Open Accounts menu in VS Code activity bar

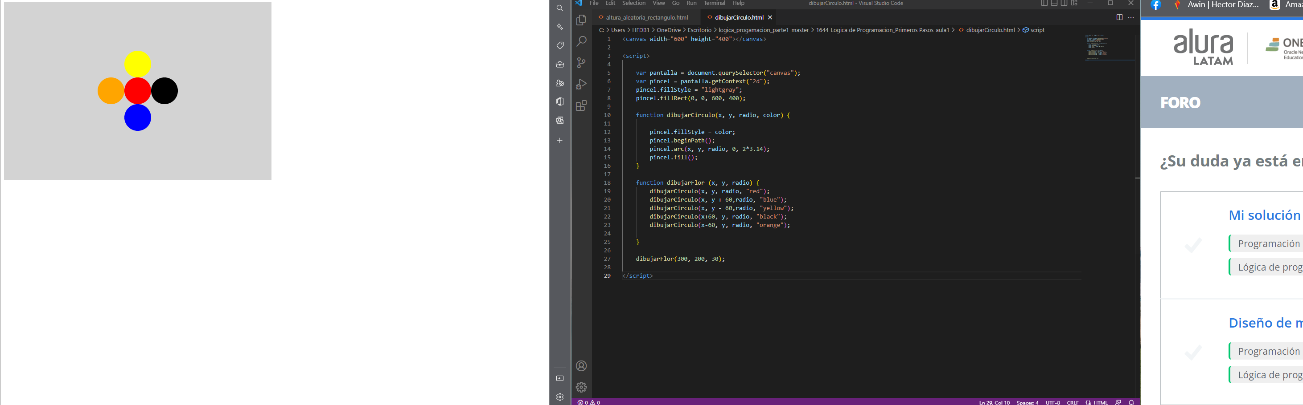(x=581, y=365)
